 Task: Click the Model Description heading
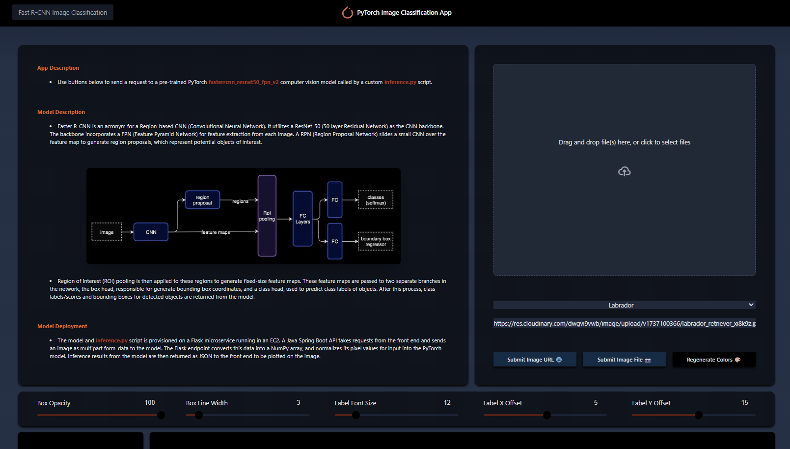tap(61, 112)
